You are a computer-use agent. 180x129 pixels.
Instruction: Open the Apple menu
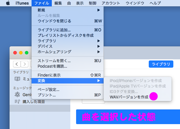(8, 3)
